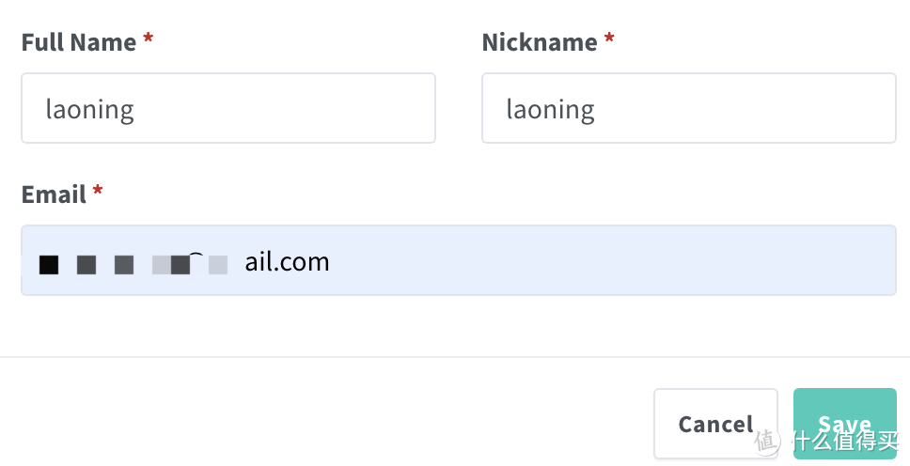Click the ail.com text in Email field
The image size is (910, 466).
click(288, 262)
